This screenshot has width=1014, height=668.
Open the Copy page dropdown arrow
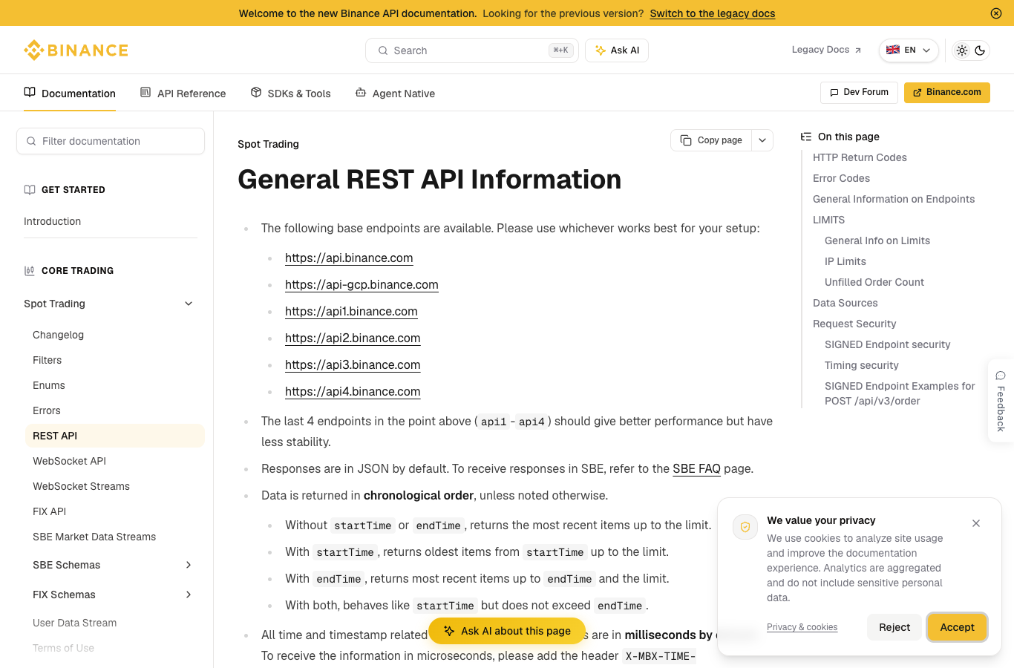(x=762, y=140)
